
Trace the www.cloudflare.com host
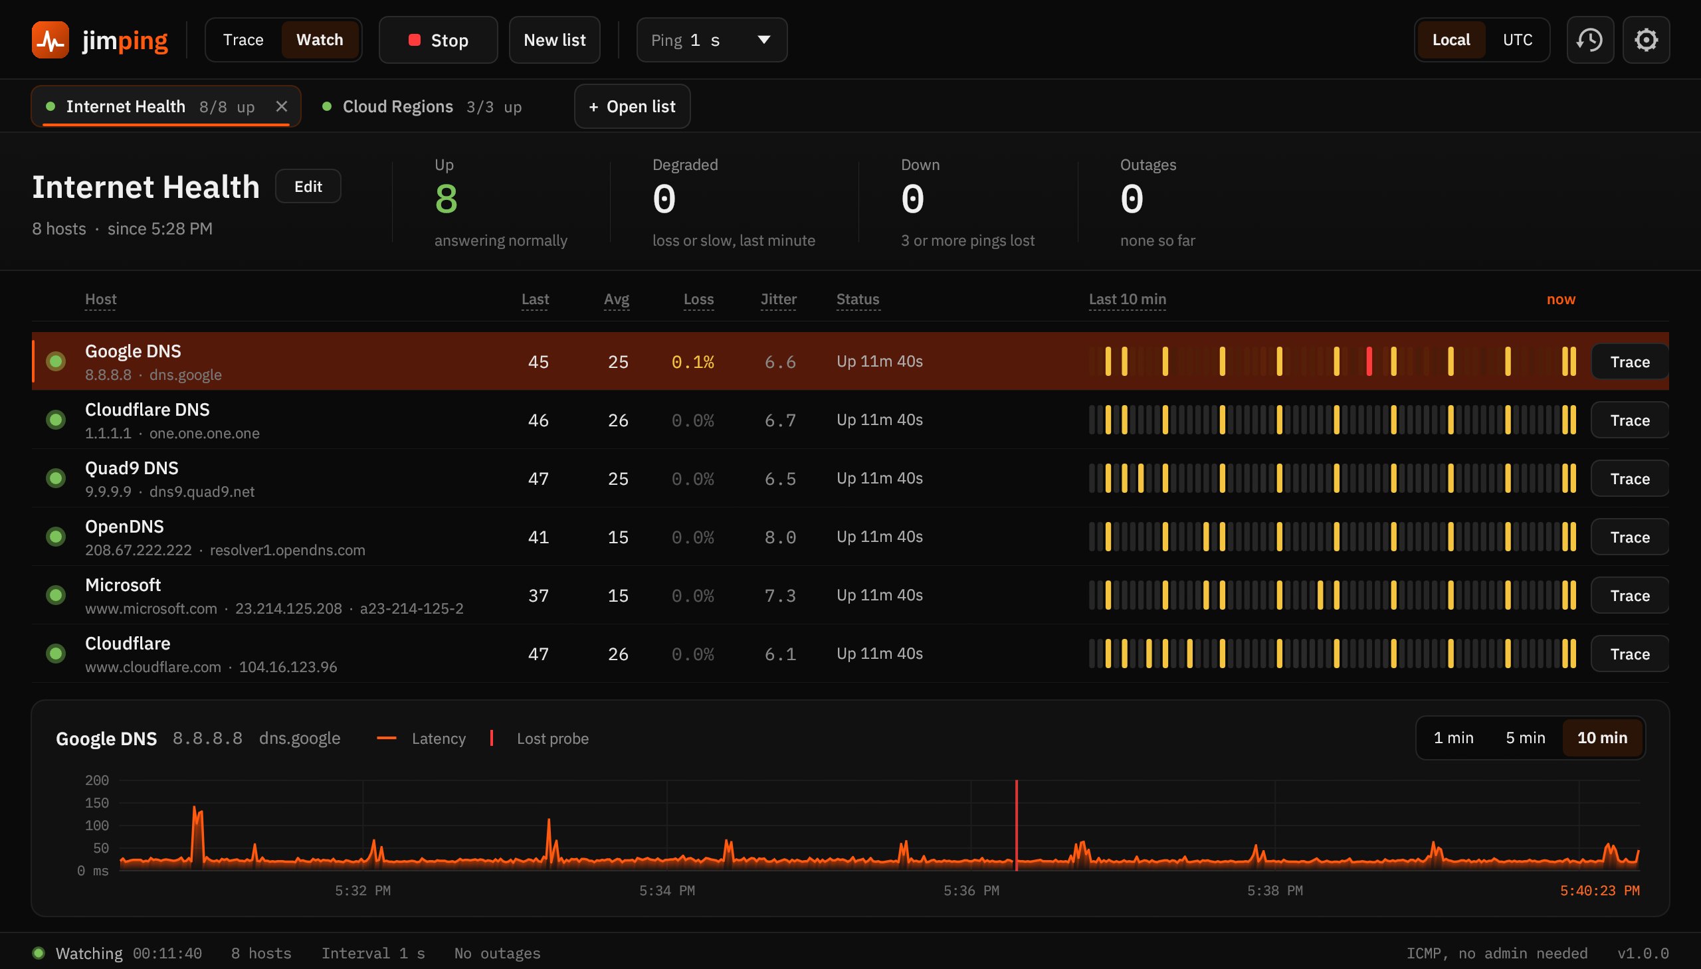[x=1630, y=654]
